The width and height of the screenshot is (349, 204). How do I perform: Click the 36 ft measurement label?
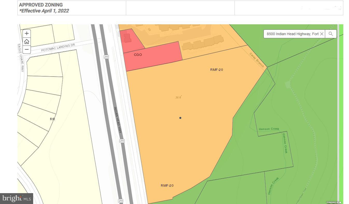point(178,97)
